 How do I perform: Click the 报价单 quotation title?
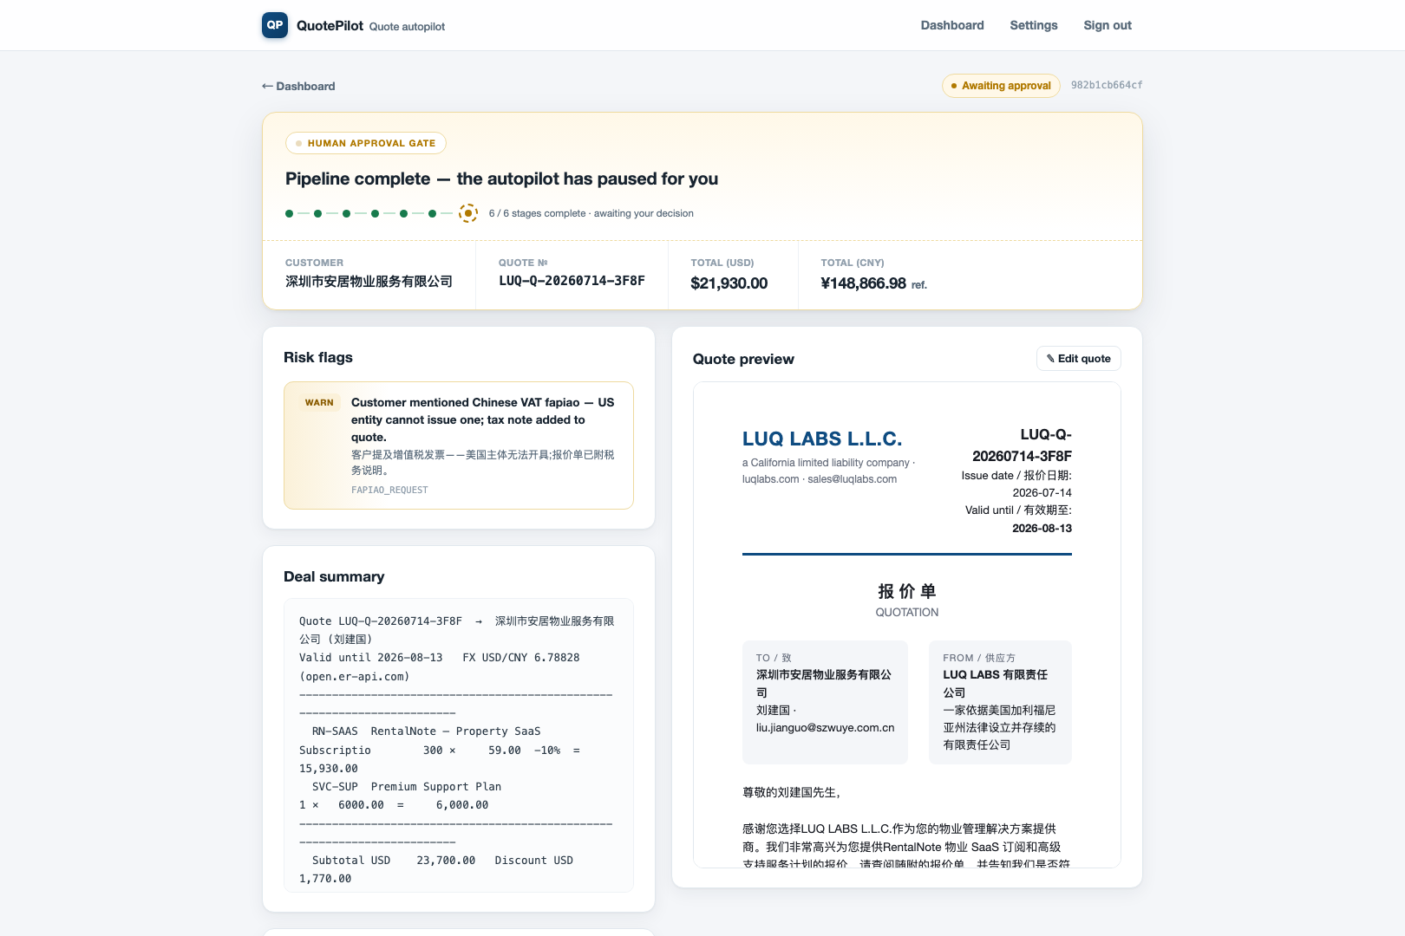(907, 591)
